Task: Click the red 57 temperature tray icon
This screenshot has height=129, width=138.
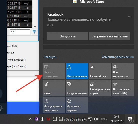Action: click(48, 119)
